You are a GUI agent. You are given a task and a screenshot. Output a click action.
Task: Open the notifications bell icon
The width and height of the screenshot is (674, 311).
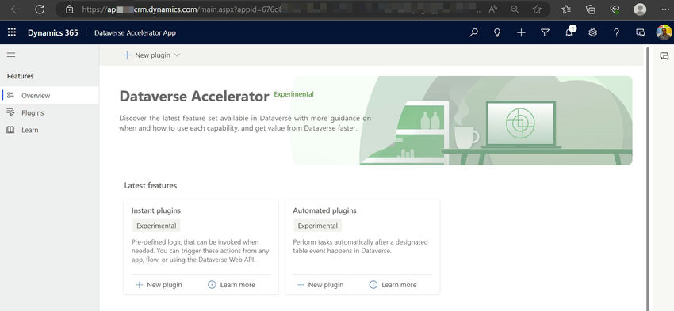click(x=569, y=32)
